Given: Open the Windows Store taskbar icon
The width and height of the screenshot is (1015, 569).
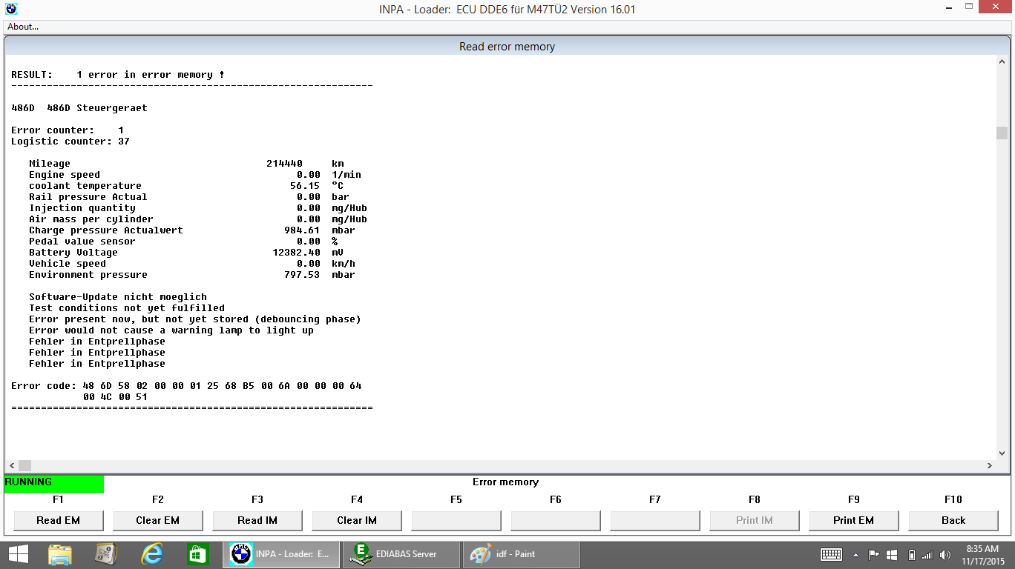Looking at the screenshot, I should point(198,554).
